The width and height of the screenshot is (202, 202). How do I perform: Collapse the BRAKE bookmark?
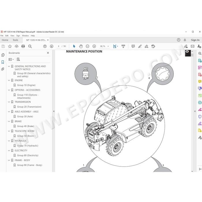(x=9, y=121)
